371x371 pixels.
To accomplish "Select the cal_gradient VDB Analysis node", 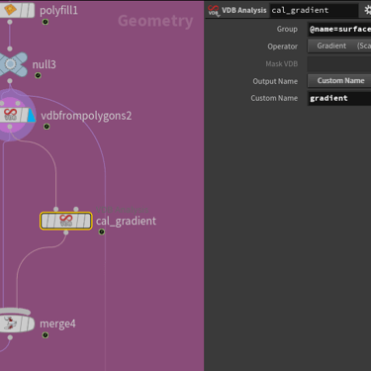I will 66,221.
